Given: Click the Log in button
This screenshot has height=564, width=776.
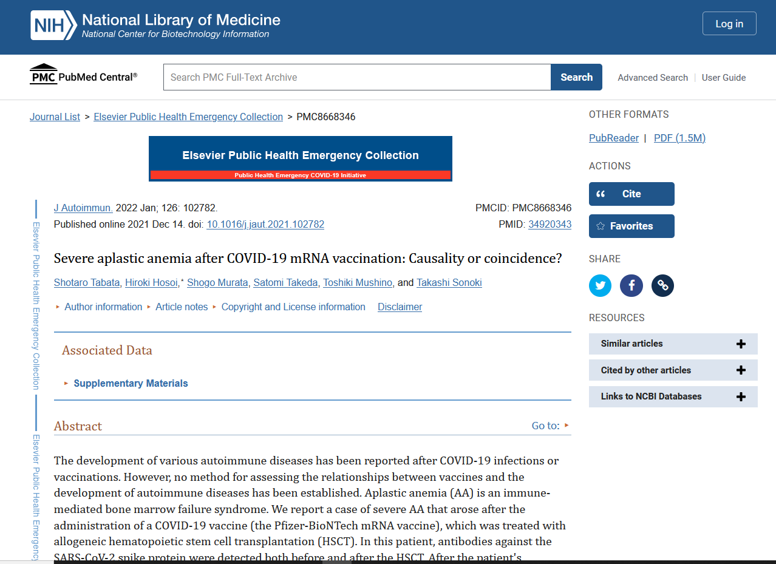Looking at the screenshot, I should (x=729, y=24).
